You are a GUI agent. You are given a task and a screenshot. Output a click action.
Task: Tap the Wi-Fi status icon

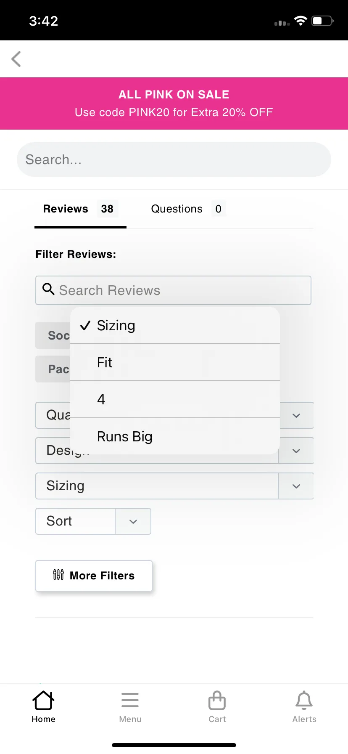pyautogui.click(x=301, y=21)
